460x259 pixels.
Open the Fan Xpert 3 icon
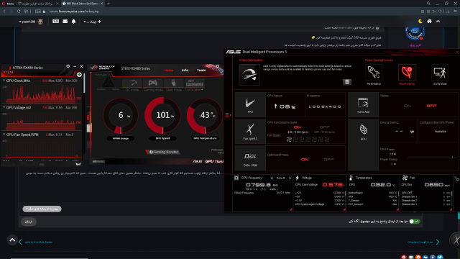tap(250, 131)
